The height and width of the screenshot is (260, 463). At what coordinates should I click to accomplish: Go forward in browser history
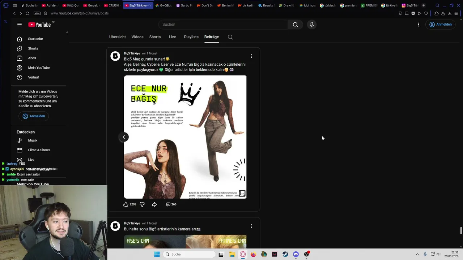(20, 13)
